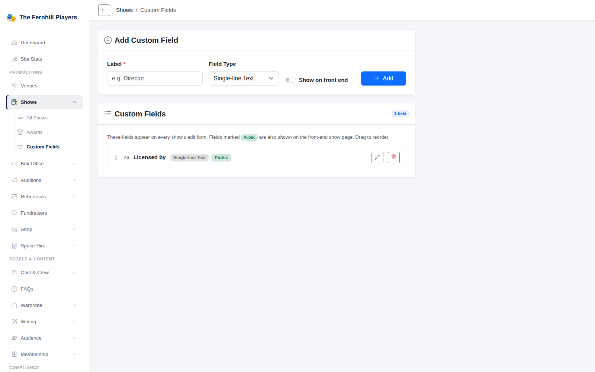Click the Box Office ticket icon
The height and width of the screenshot is (372, 595).
(x=14, y=164)
